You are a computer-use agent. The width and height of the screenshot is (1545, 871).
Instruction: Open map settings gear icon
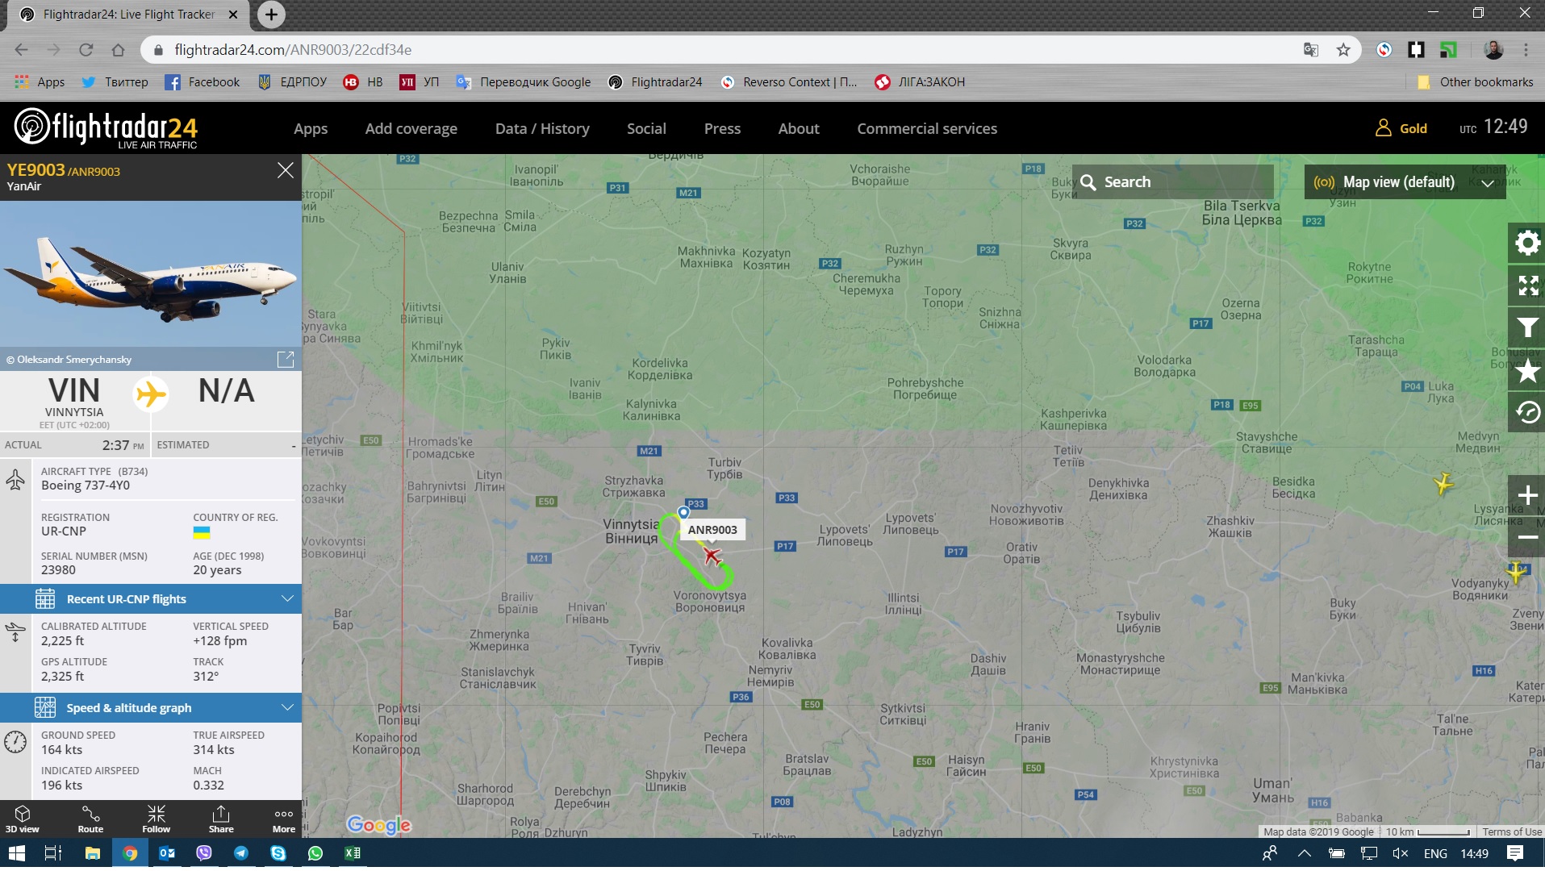click(1526, 243)
